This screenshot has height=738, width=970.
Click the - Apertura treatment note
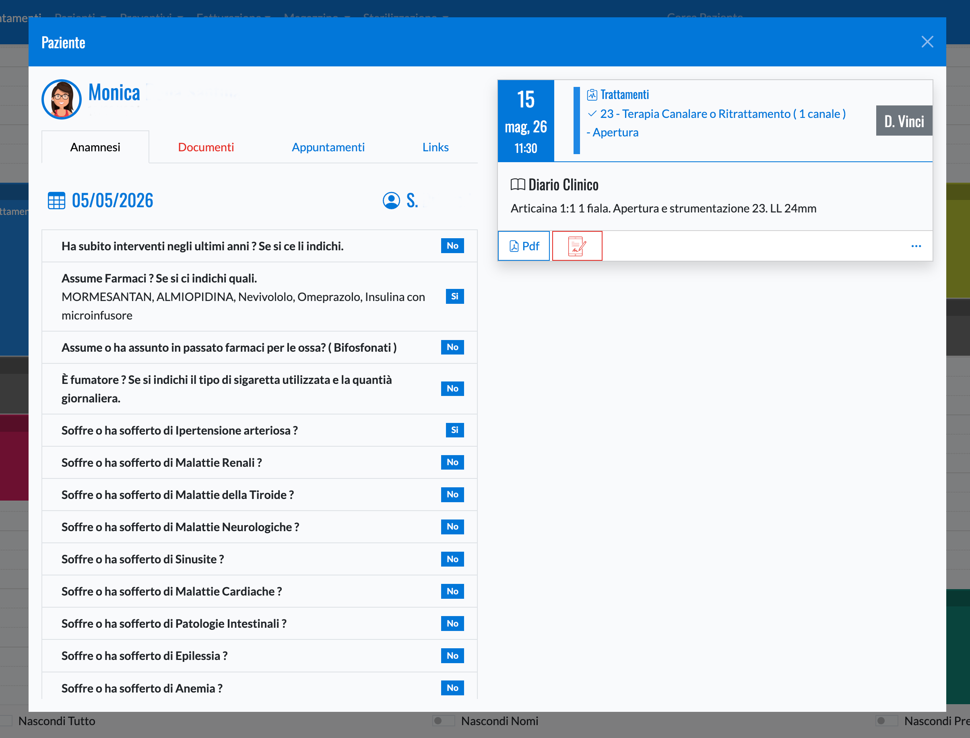tap(613, 132)
